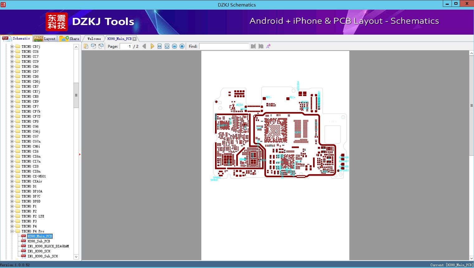Viewport: 474px width, 268px height.
Task: Click the Find text field
Action: click(224, 46)
